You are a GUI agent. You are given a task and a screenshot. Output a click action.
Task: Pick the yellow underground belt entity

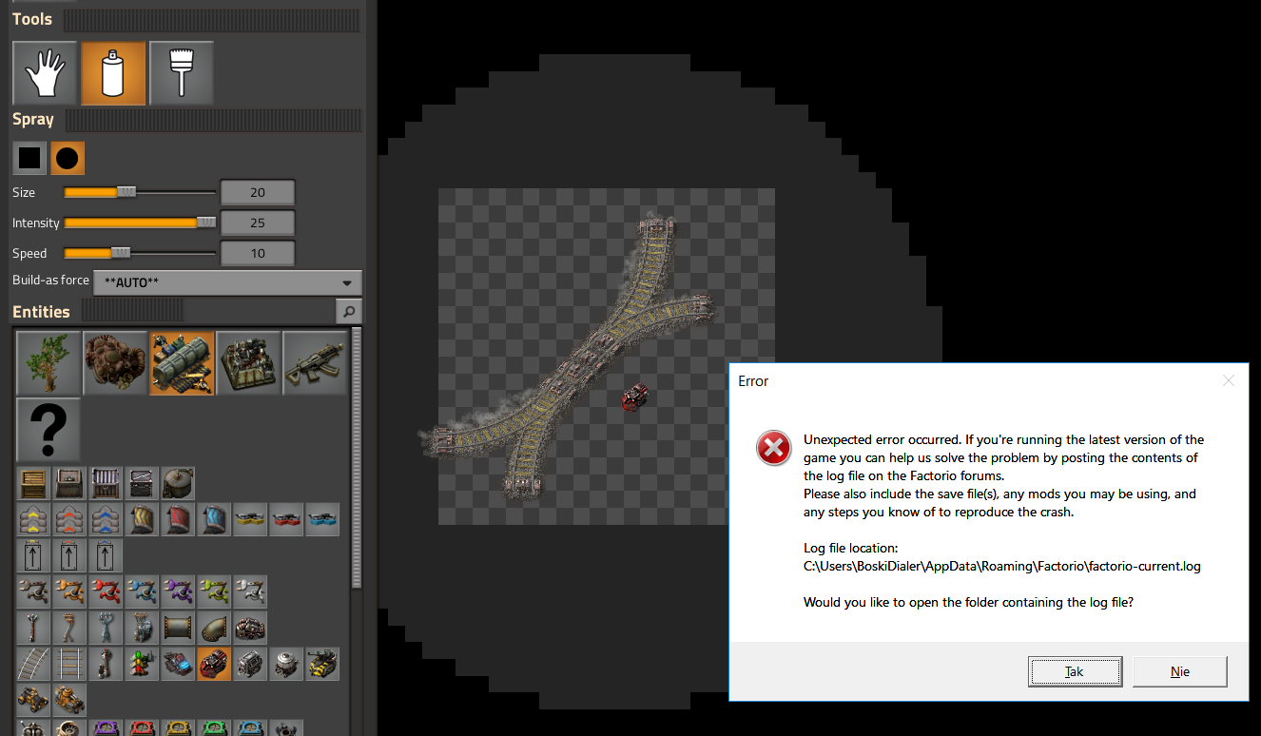coord(143,519)
